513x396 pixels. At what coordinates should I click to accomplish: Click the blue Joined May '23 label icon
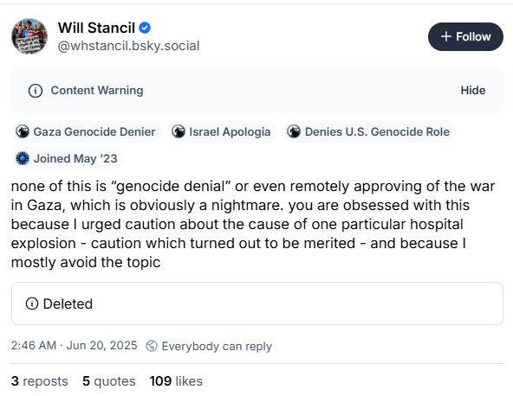(x=23, y=158)
